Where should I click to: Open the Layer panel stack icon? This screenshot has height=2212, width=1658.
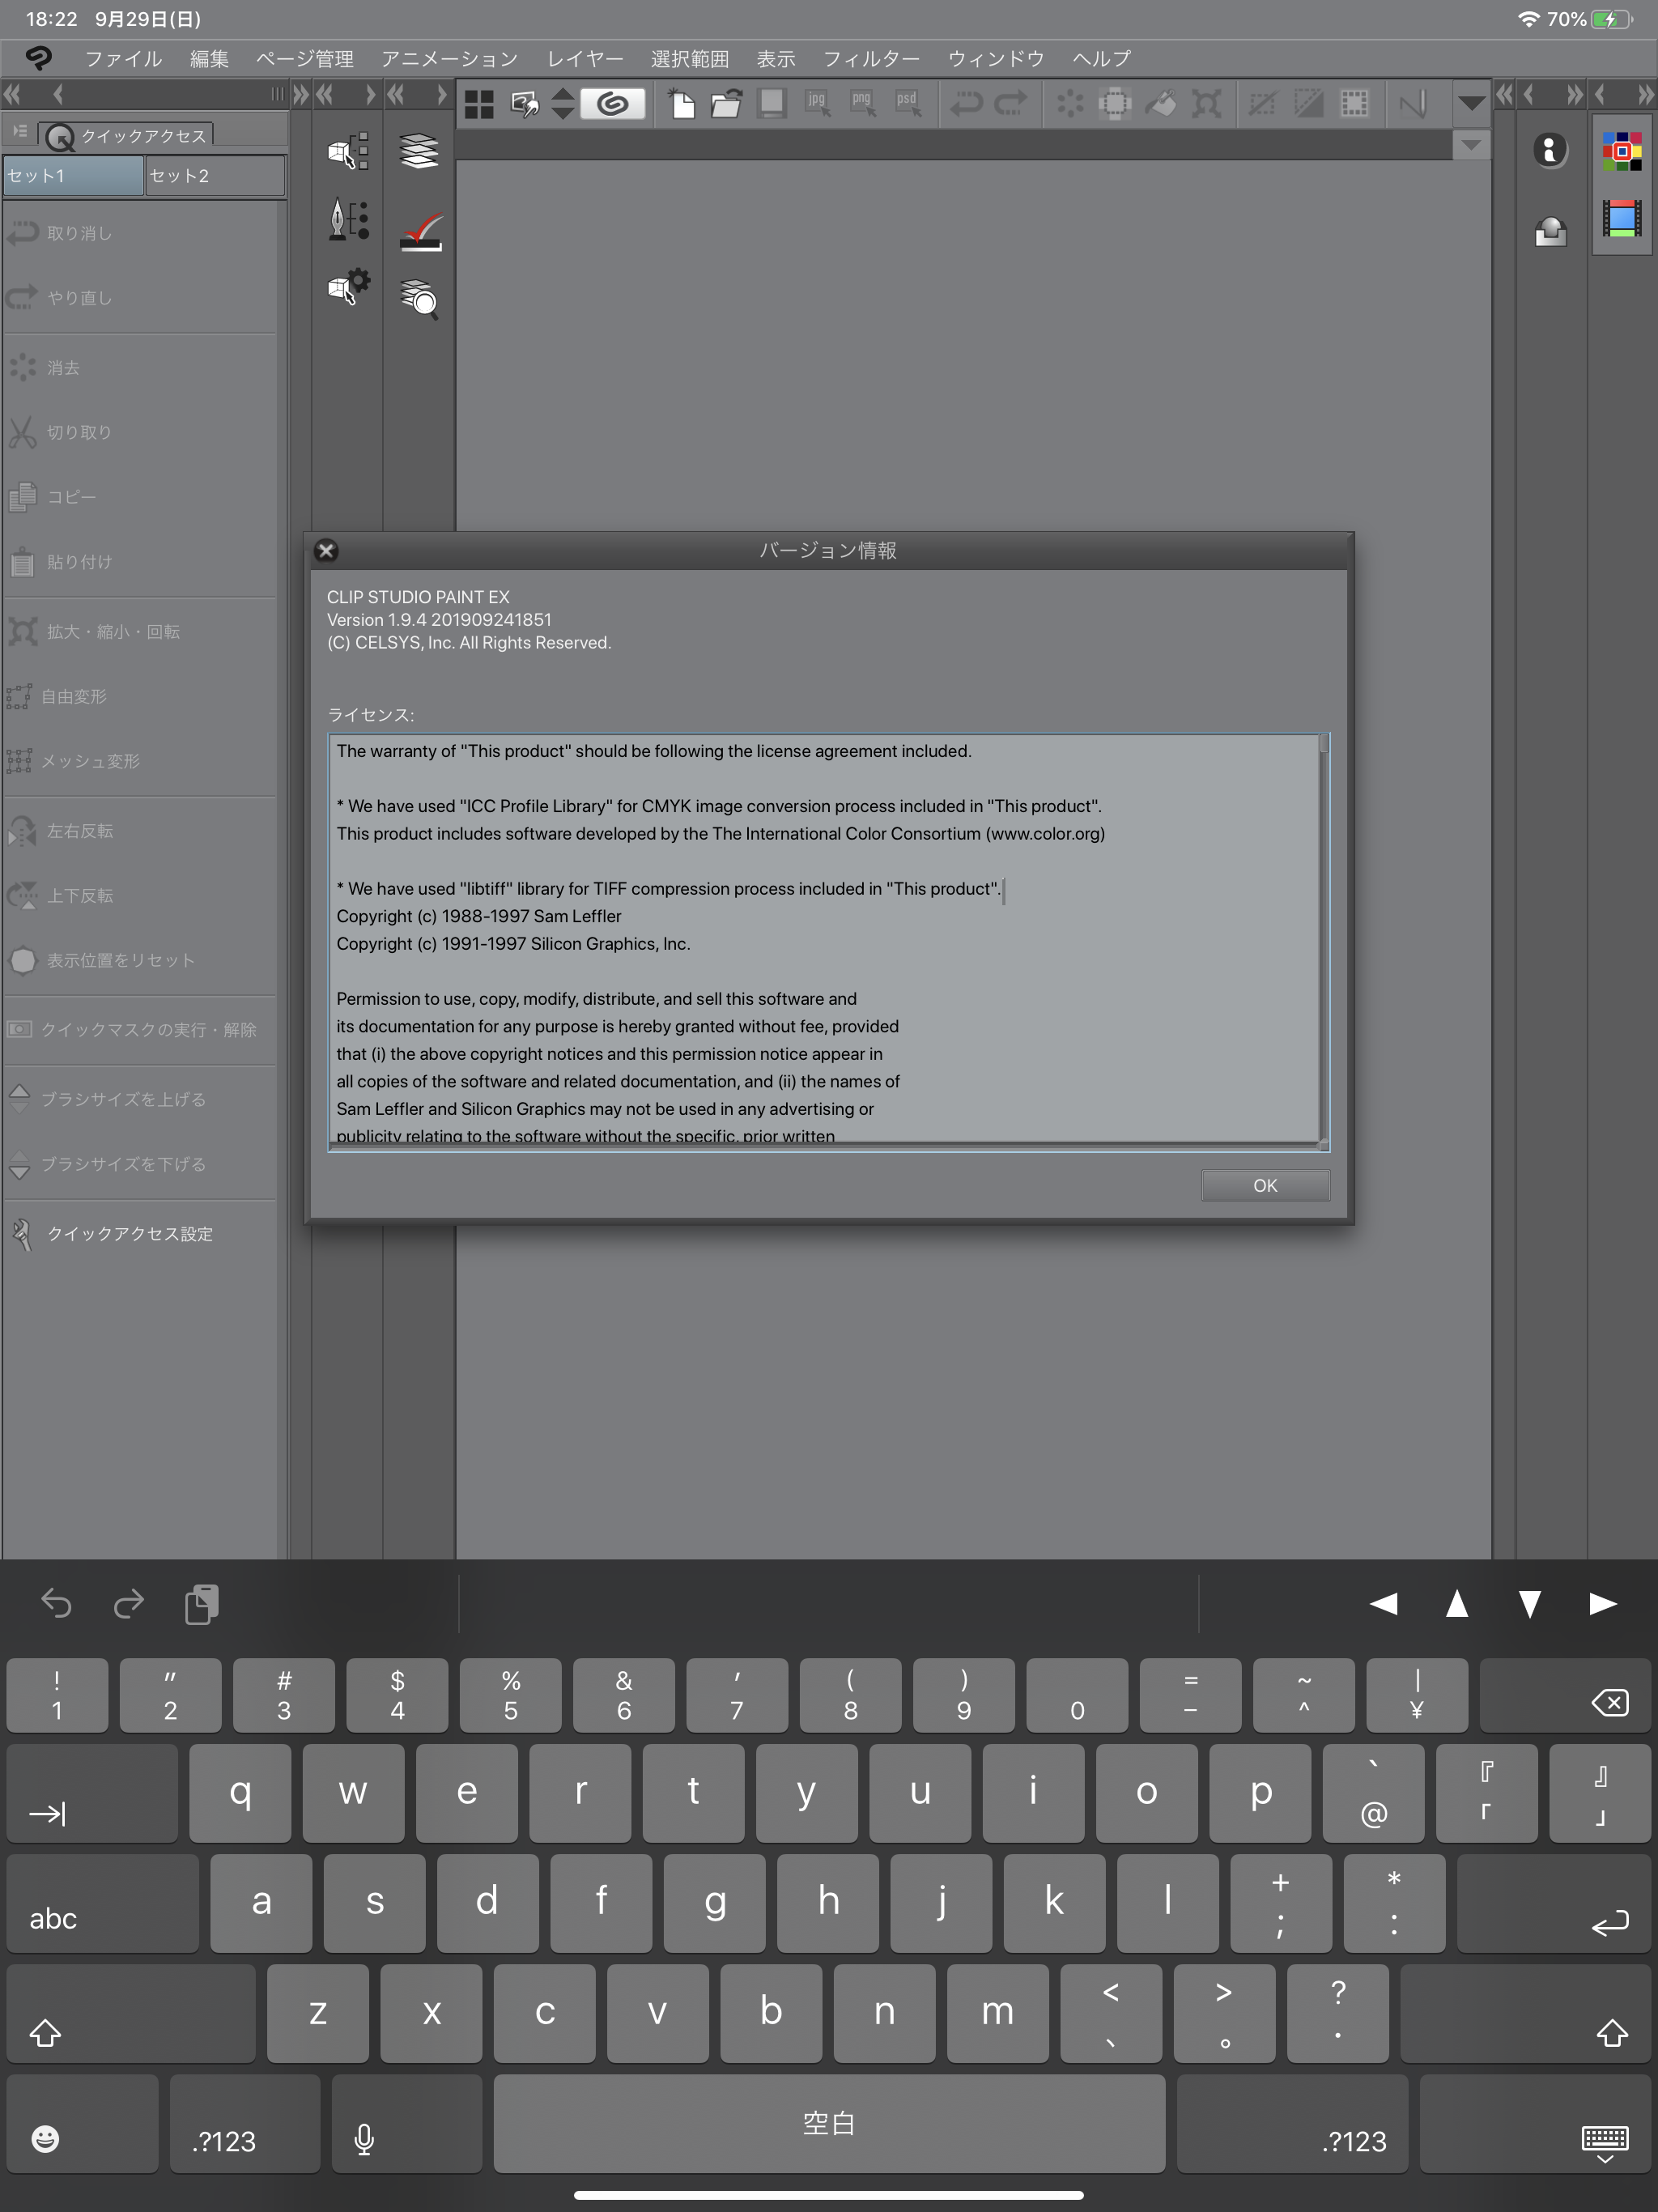(x=419, y=151)
